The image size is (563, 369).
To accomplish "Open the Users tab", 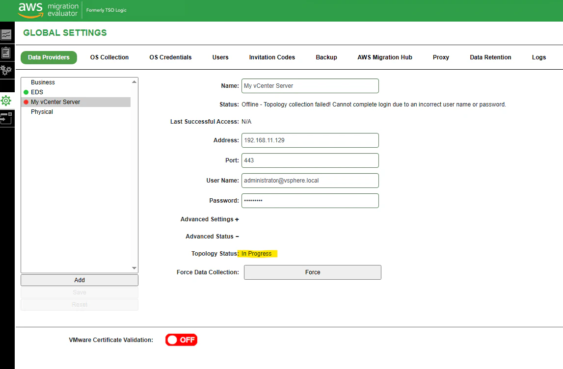I will (x=220, y=57).
